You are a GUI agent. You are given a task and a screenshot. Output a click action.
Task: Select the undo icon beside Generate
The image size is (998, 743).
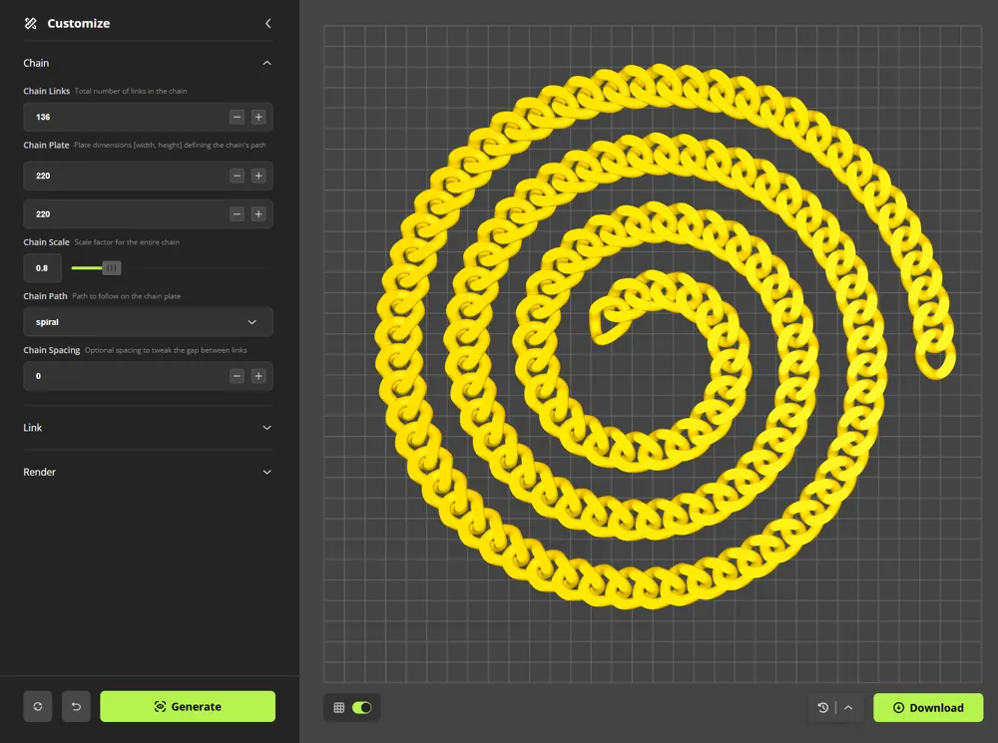pos(76,706)
